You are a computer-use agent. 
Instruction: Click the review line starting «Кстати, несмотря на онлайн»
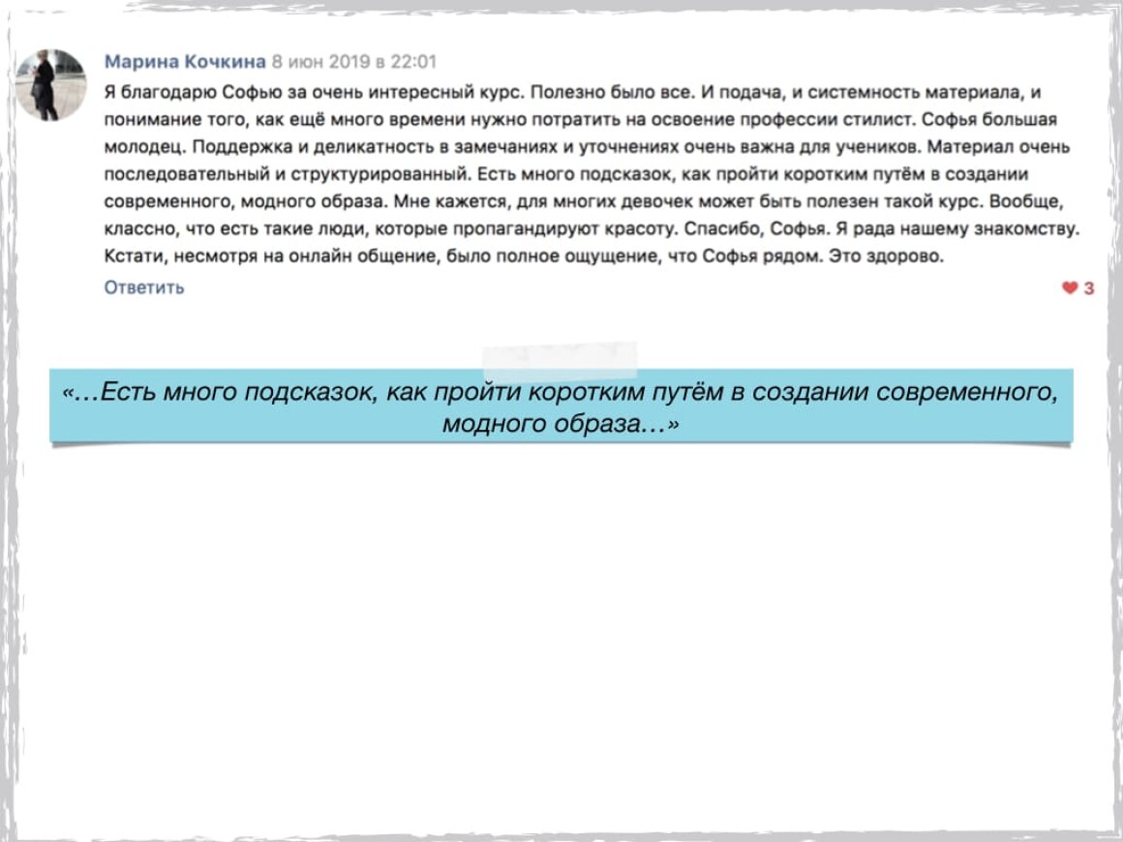(525, 256)
